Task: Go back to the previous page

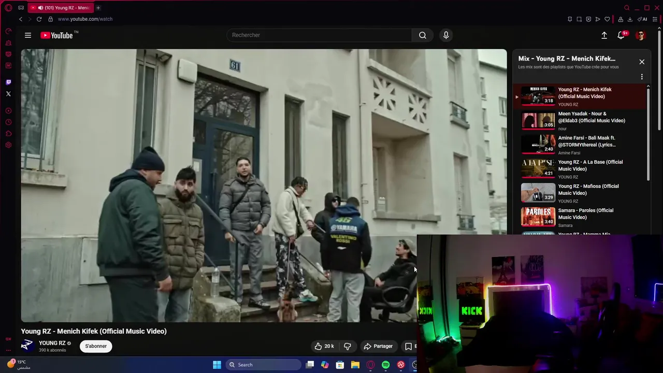Action: [x=21, y=19]
